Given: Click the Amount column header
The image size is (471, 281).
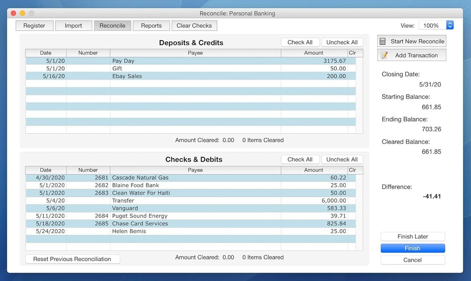Looking at the screenshot, I should pyautogui.click(x=313, y=170).
